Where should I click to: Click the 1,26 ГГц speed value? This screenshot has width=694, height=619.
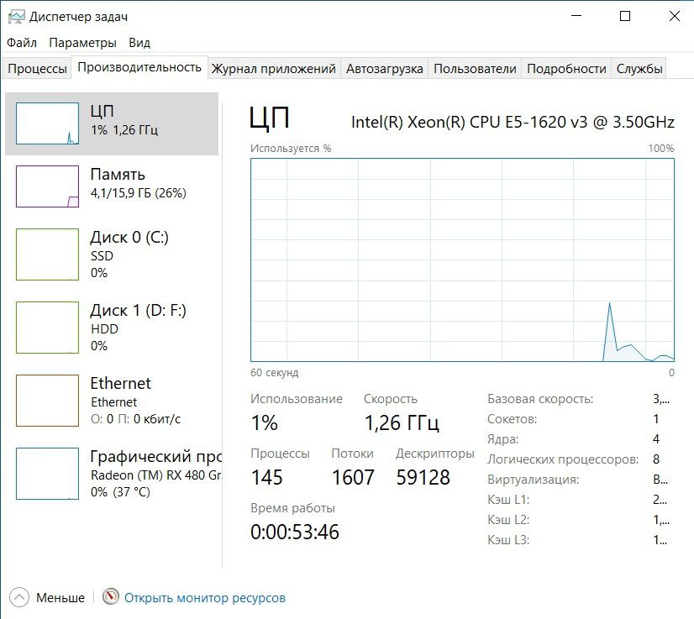click(x=402, y=423)
